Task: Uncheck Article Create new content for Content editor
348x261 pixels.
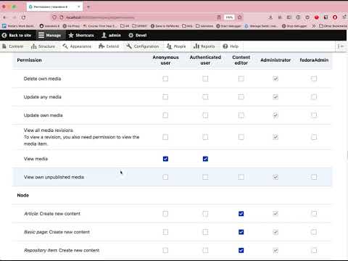Action: 241,214
